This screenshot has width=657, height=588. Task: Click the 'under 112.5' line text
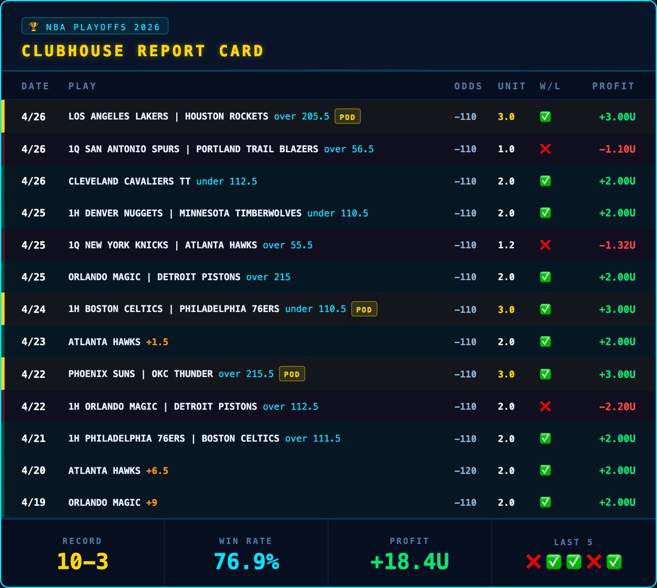(x=227, y=181)
